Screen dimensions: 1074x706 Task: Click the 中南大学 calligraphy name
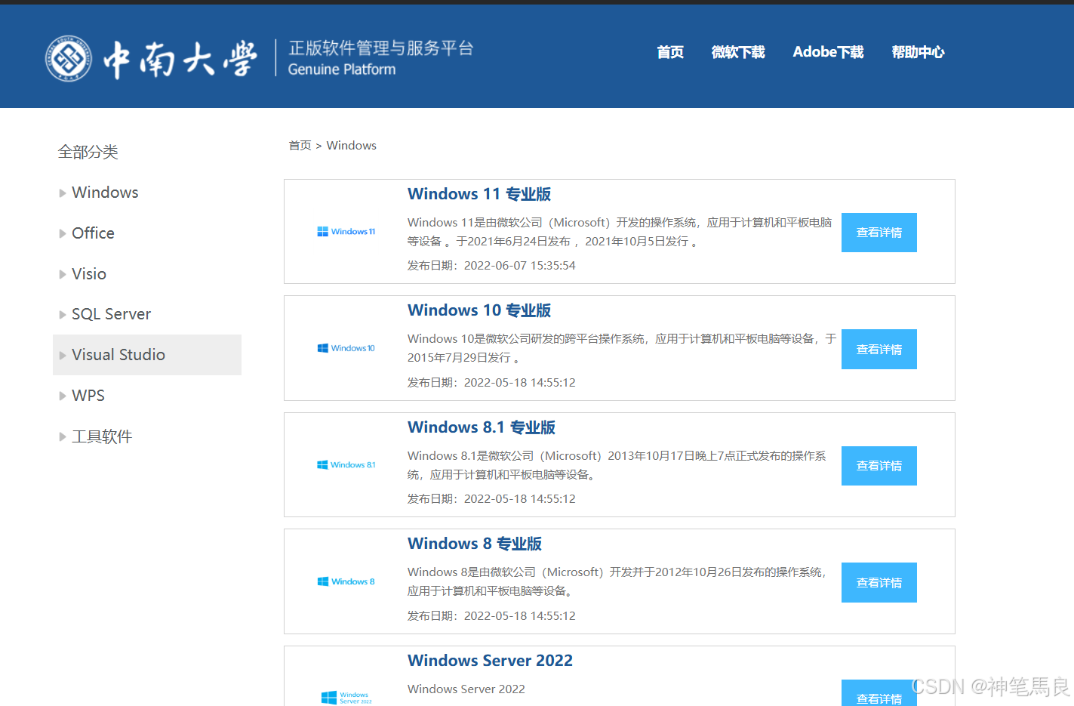(x=180, y=59)
